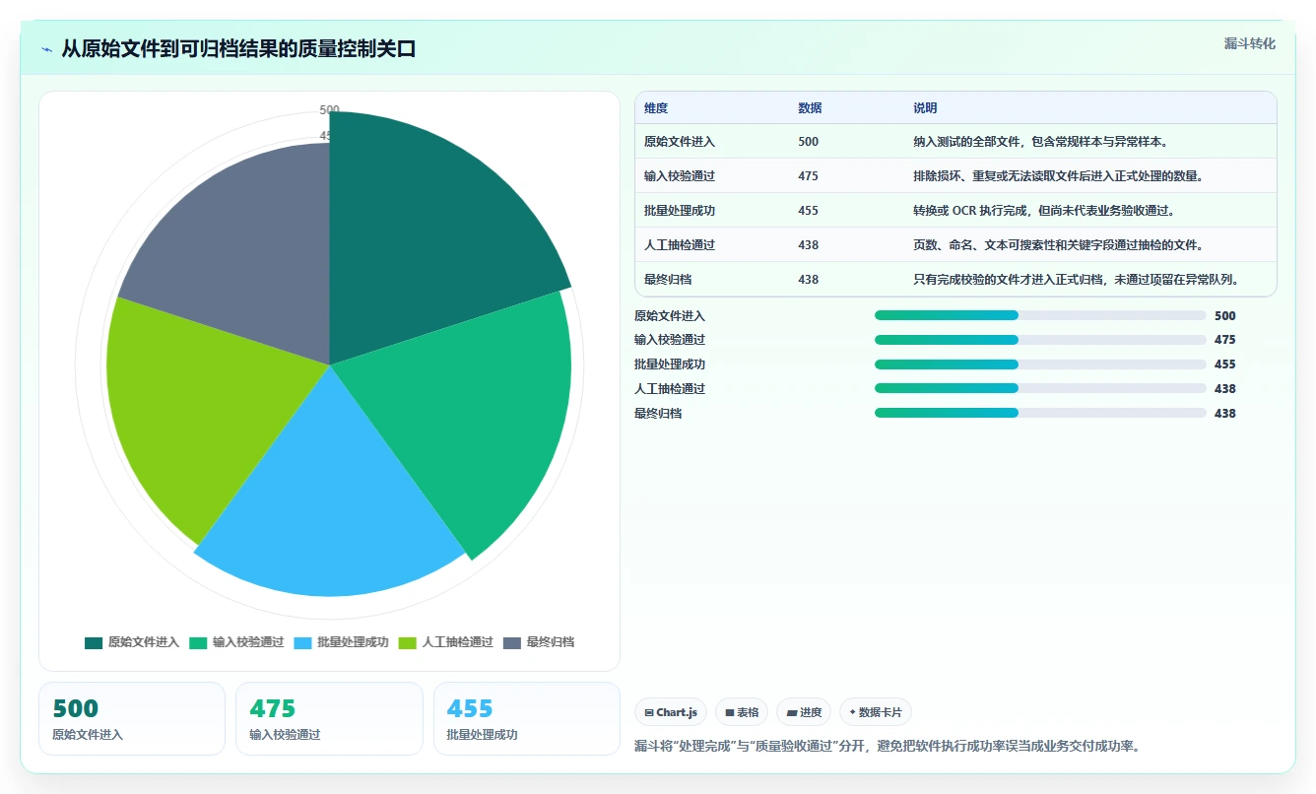1316x794 pixels.
Task: Click the 批量处理成功 label in the progress list
Action: pyautogui.click(x=670, y=364)
